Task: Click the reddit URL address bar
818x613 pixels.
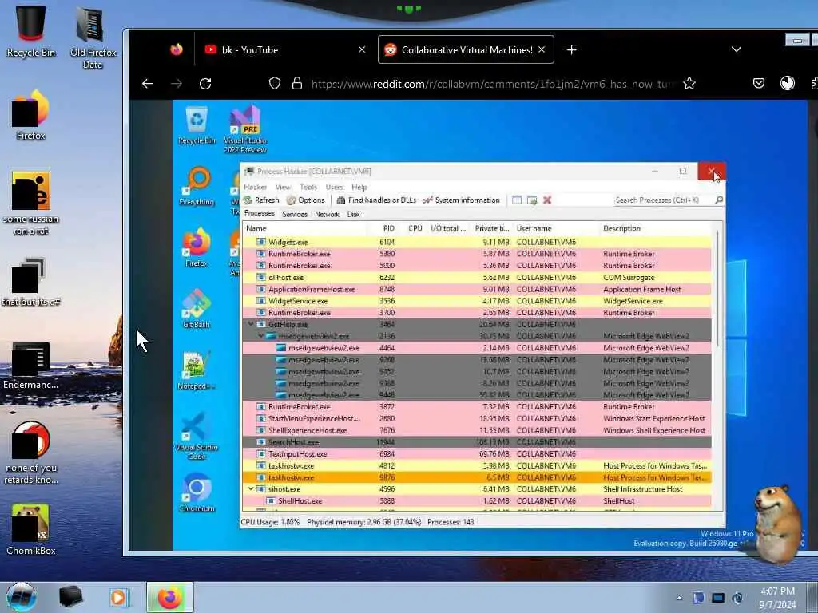Action: pos(493,84)
